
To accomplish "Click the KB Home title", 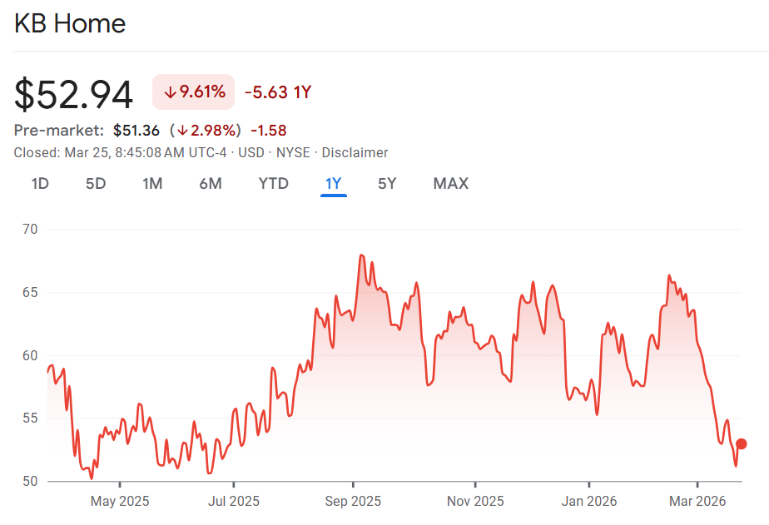I will tap(70, 23).
